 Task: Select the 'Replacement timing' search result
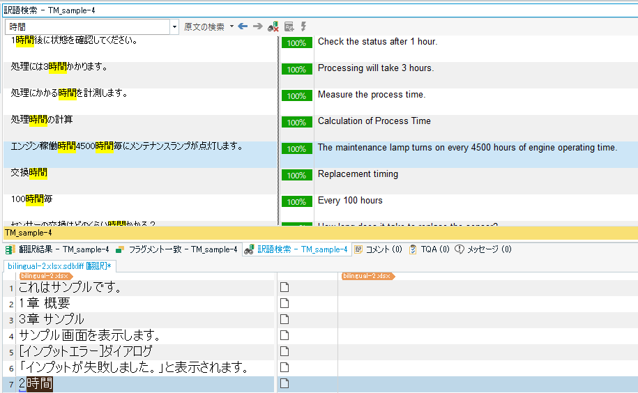click(x=358, y=174)
